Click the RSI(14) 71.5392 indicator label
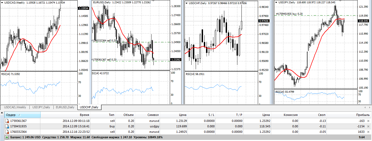 (x=11, y=74)
